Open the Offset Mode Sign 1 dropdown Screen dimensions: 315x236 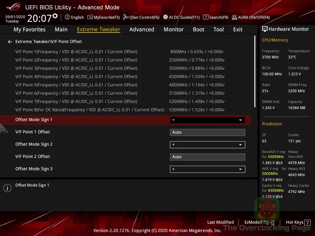pyautogui.click(x=240, y=120)
